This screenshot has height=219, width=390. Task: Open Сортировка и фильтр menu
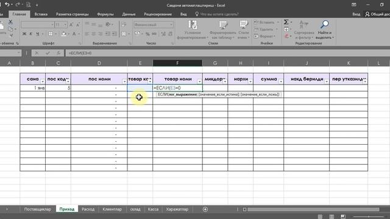click(304, 30)
